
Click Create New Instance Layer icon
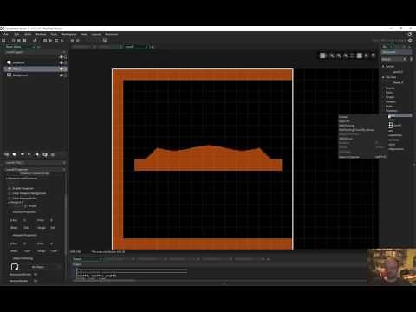[14, 154]
